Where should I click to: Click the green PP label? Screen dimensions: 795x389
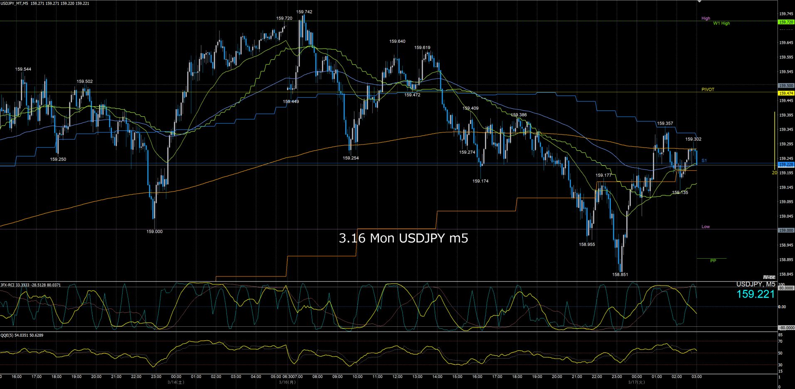coord(713,261)
